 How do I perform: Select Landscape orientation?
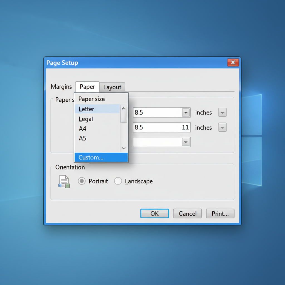118,181
